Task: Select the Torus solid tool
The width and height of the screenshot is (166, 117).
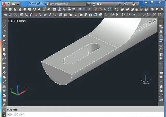Action: pos(34,9)
